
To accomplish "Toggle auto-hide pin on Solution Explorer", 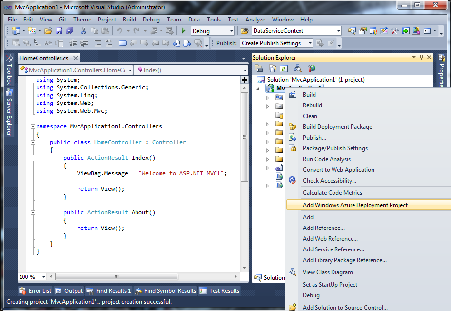I will 421,57.
